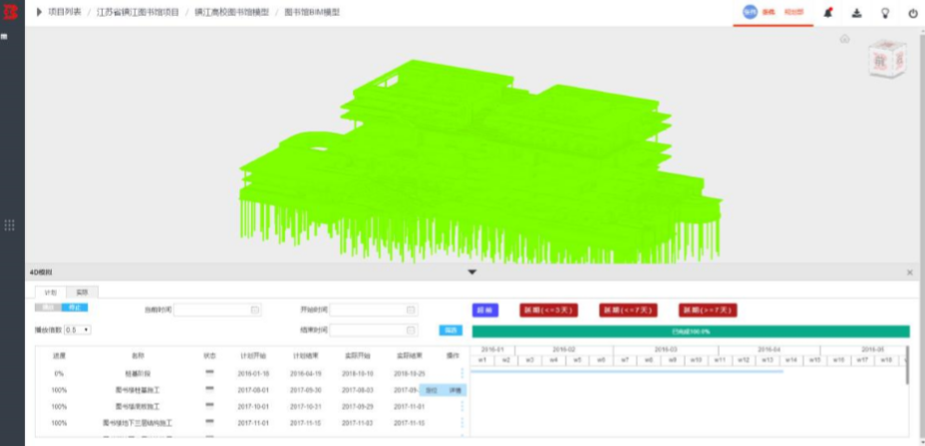The height and width of the screenshot is (446, 925).
Task: Open the calendar icon in 开始时间 field
Action: (x=411, y=310)
